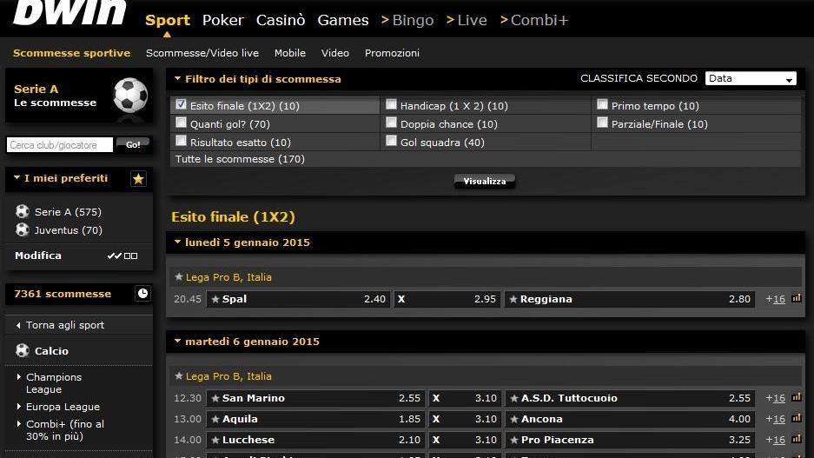Uncheck Esito finale (1X2) checkbox
The width and height of the screenshot is (814, 458).
(181, 104)
